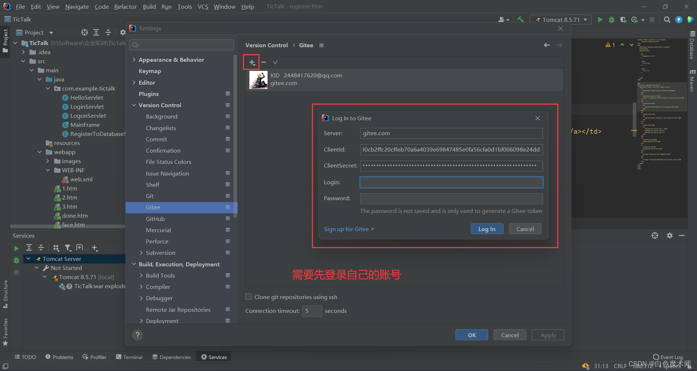Image resolution: width=697 pixels, height=371 pixels.
Task: Select Git in Version Control settings
Action: (150, 196)
